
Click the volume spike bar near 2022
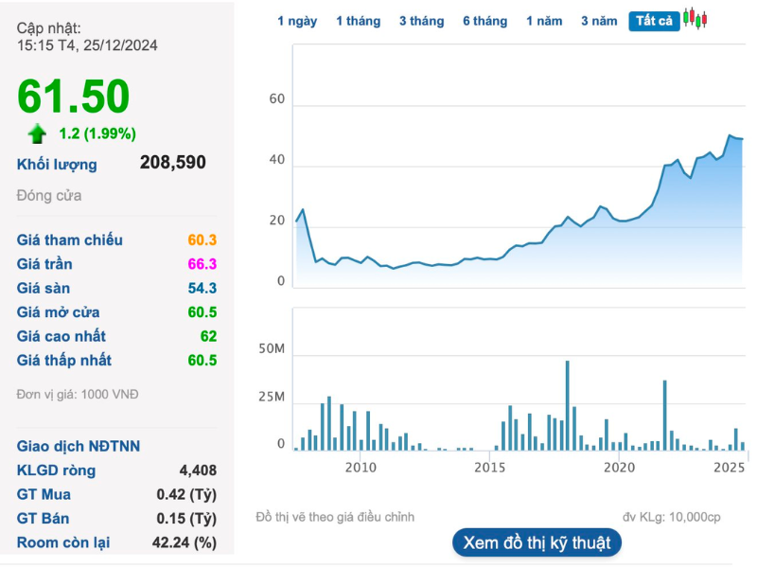click(x=665, y=415)
